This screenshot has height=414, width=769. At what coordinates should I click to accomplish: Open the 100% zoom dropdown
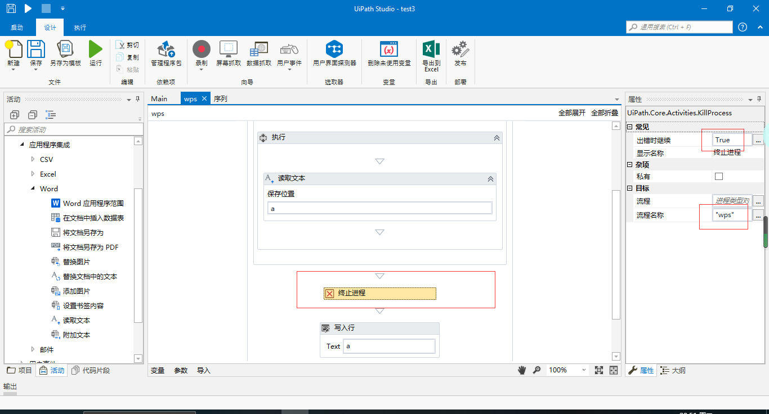pos(584,370)
